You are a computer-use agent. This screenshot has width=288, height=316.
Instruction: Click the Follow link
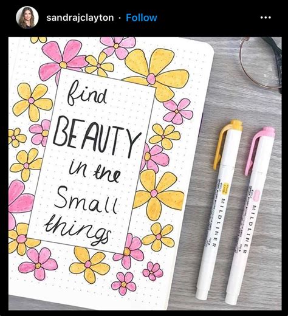pos(142,18)
